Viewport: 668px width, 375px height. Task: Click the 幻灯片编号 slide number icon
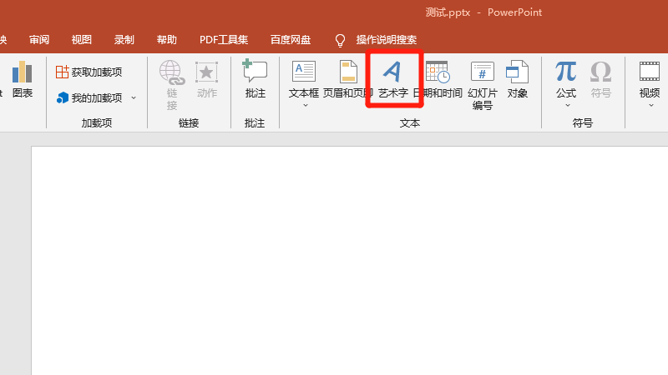483,73
